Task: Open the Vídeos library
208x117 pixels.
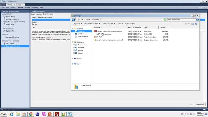Action: [x=80, y=53]
